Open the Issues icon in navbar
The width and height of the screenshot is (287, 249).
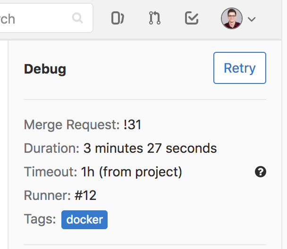[117, 18]
